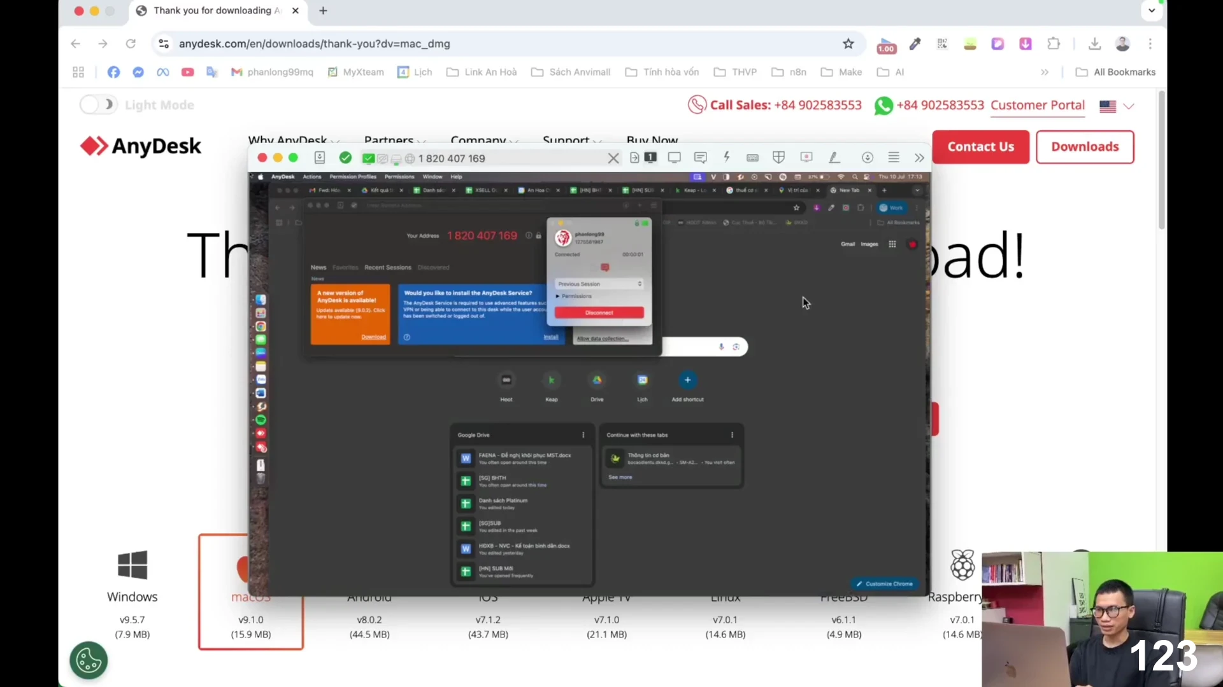Expand the Sách Anvimall bookmark folder
Viewport: 1223px width, 687px height.
pos(571,72)
